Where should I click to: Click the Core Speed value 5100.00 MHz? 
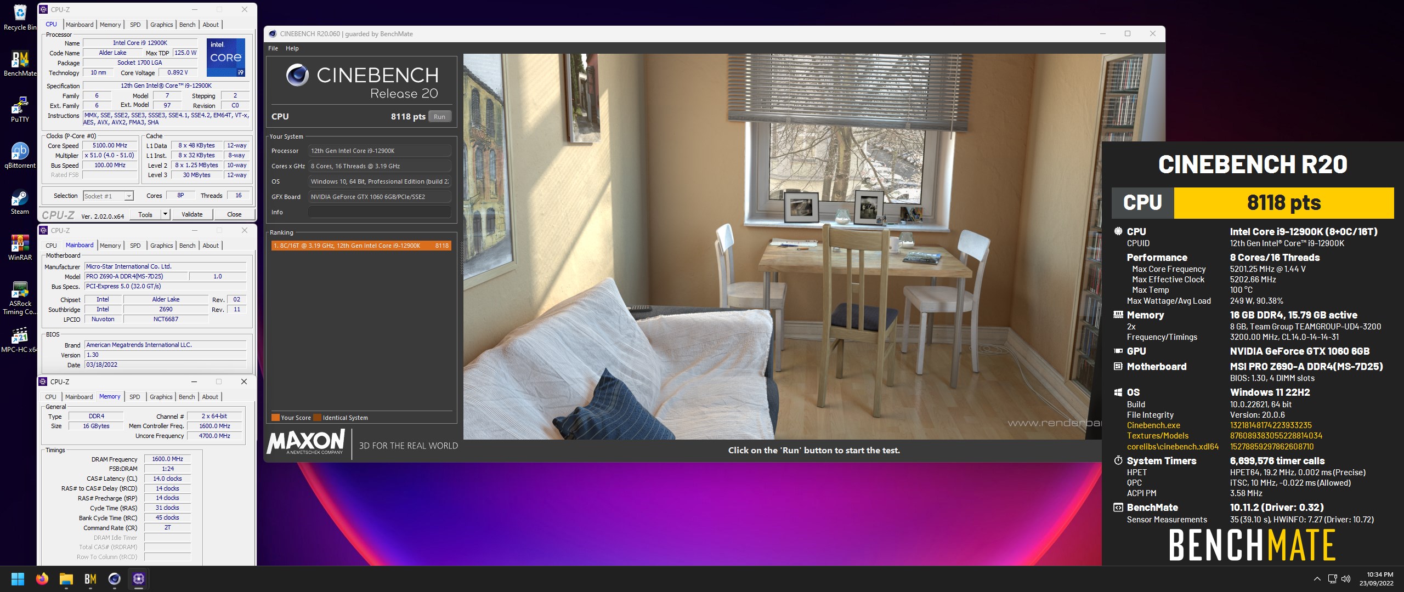(x=110, y=145)
